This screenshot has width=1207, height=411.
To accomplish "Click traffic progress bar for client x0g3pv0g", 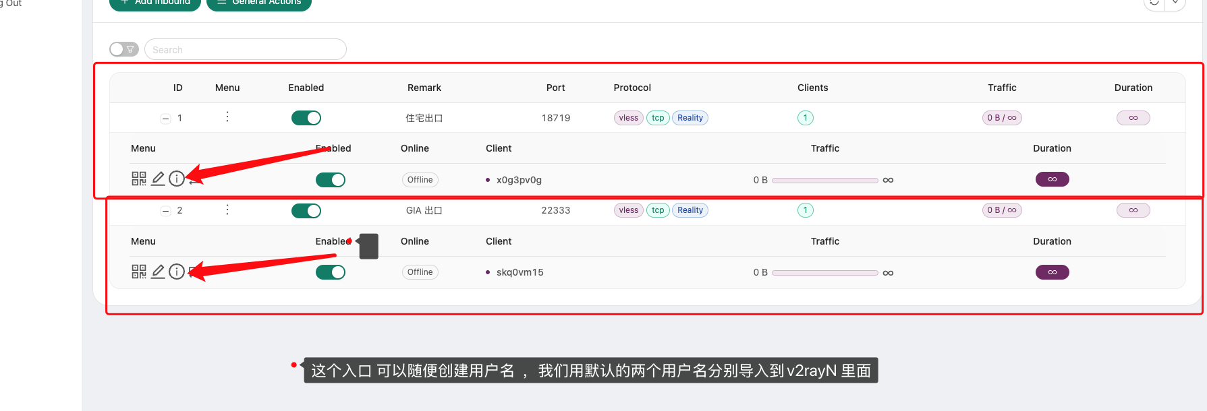I will [824, 181].
